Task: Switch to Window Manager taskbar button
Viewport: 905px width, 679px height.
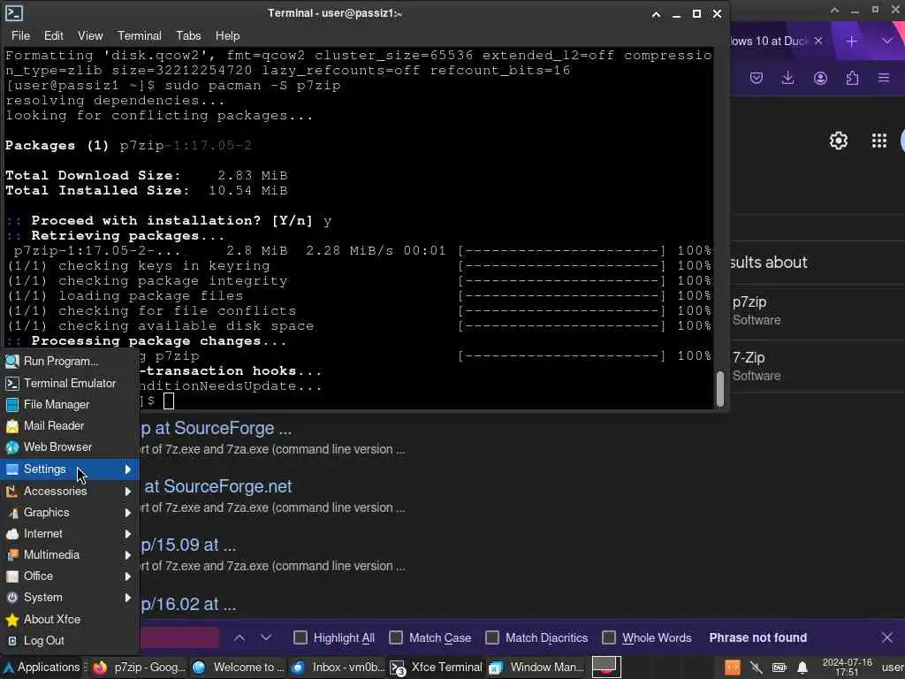Action: pyautogui.click(x=536, y=668)
